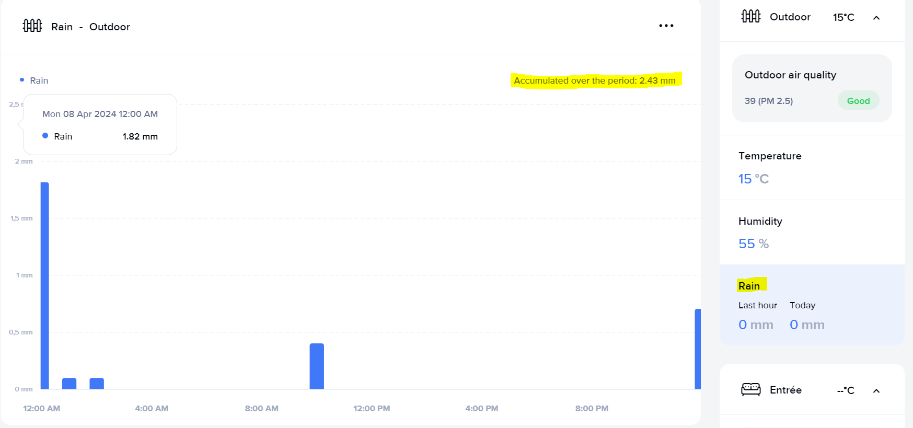Click the Good air quality badge
Screen dimensions: 913x428
point(858,101)
